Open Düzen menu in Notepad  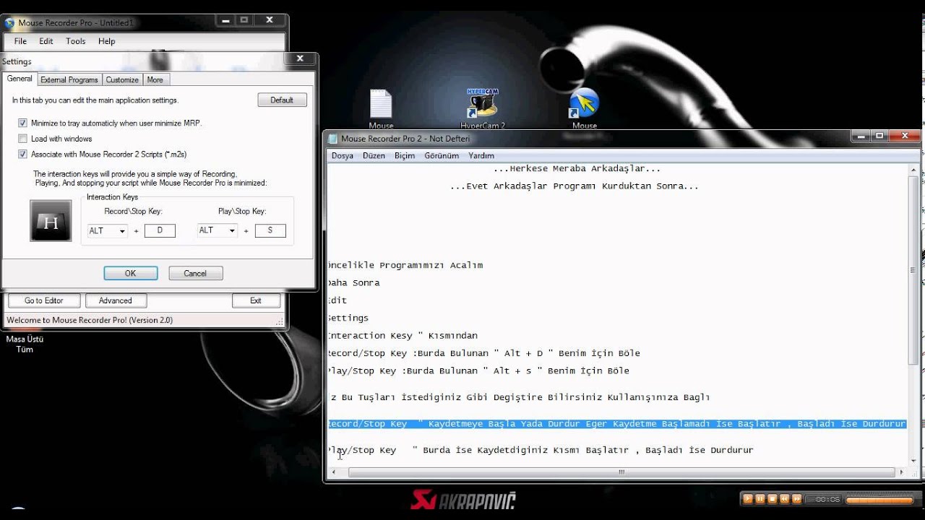374,155
